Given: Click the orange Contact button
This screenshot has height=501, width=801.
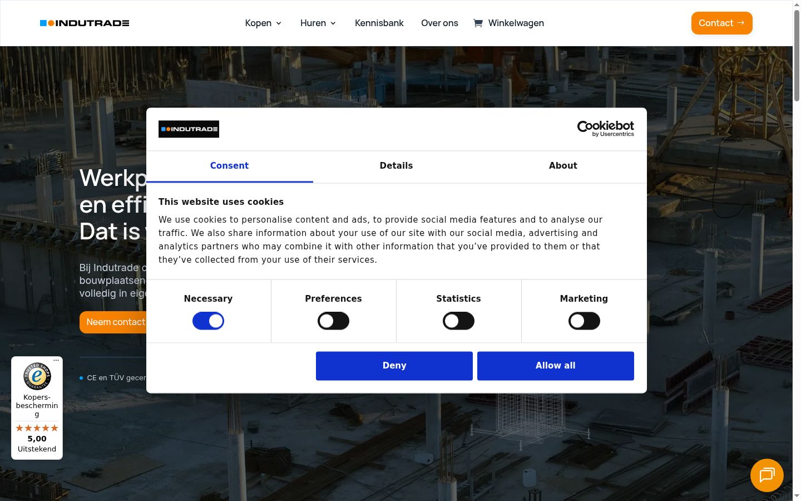Looking at the screenshot, I should (x=721, y=23).
